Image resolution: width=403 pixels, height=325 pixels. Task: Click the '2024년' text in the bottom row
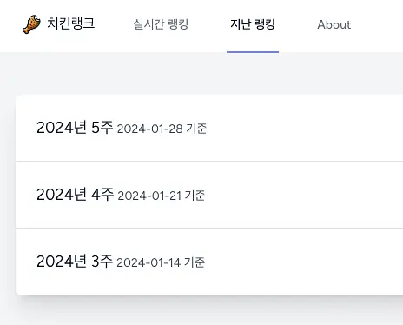point(62,262)
